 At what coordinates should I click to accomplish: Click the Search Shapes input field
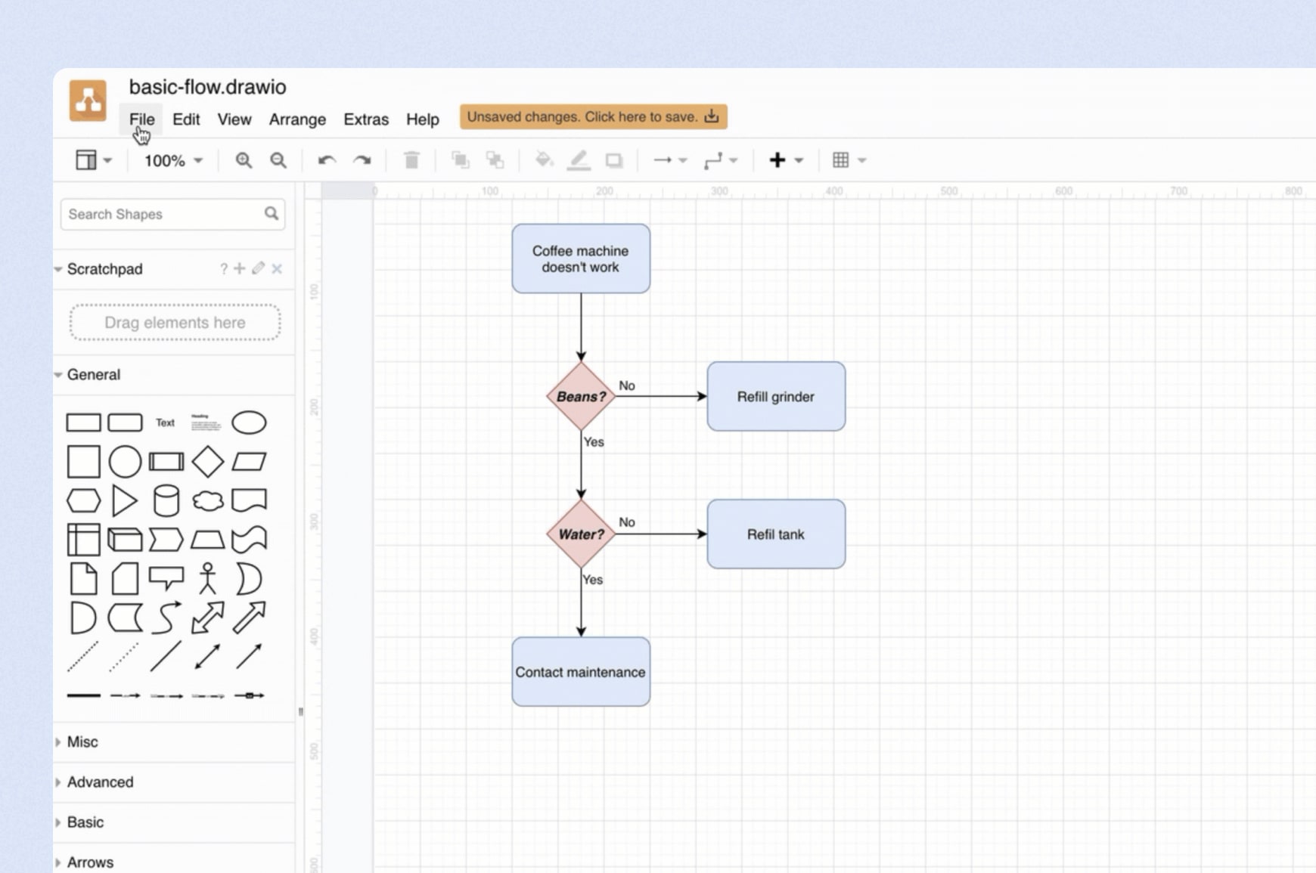coord(164,214)
